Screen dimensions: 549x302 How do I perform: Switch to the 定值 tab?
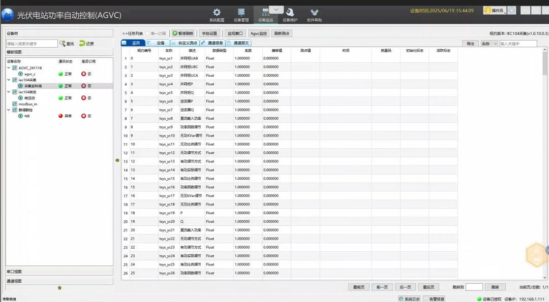(x=158, y=43)
